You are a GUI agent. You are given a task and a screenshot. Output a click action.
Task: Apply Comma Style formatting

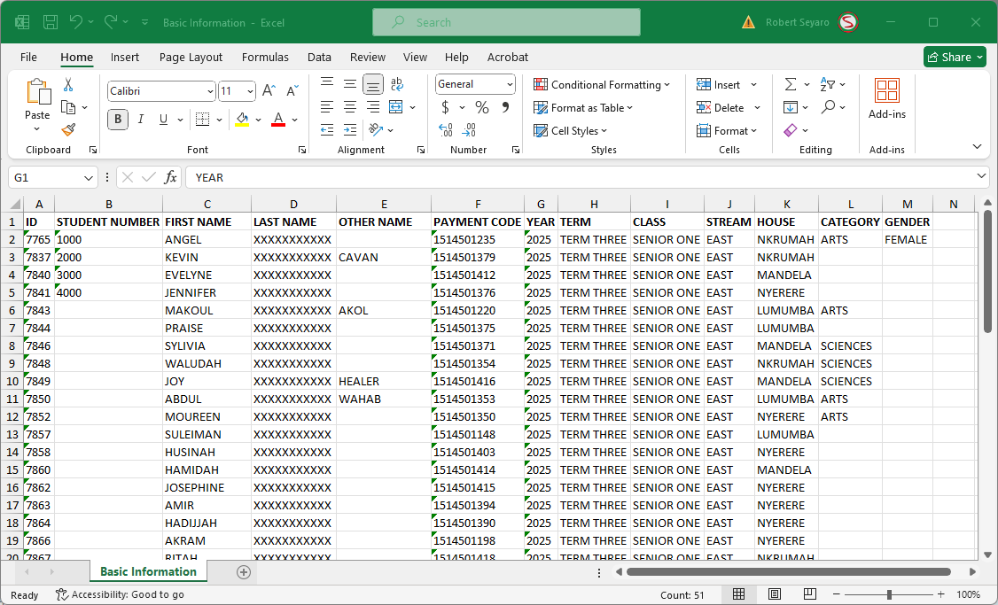tap(503, 107)
